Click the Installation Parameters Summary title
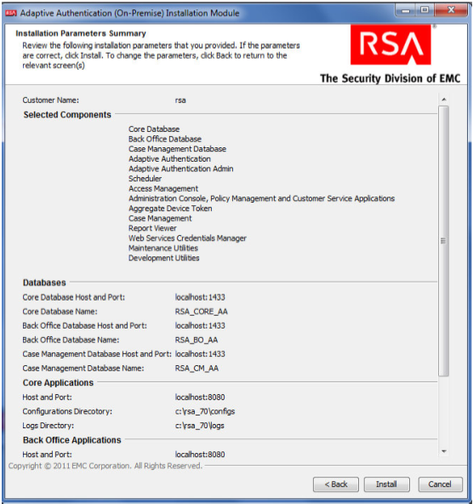The image size is (473, 504). tap(81, 33)
